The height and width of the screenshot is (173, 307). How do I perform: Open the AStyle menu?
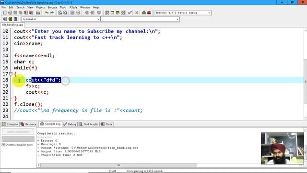[x=73, y=8]
